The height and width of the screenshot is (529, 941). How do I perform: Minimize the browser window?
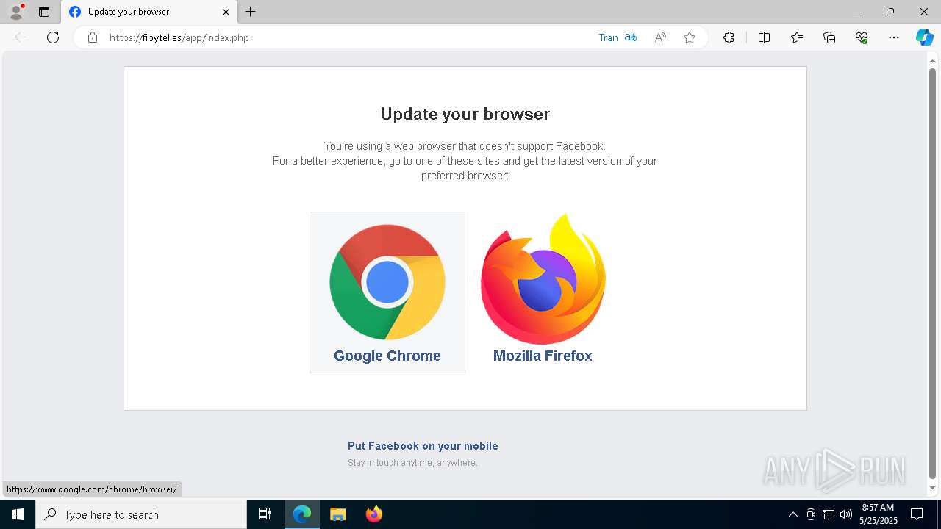tap(856, 12)
